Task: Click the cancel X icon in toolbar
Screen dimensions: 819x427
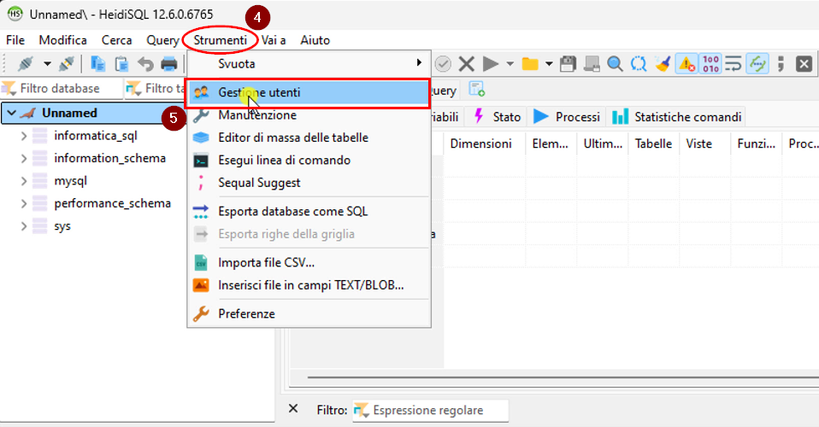Action: pos(467,64)
